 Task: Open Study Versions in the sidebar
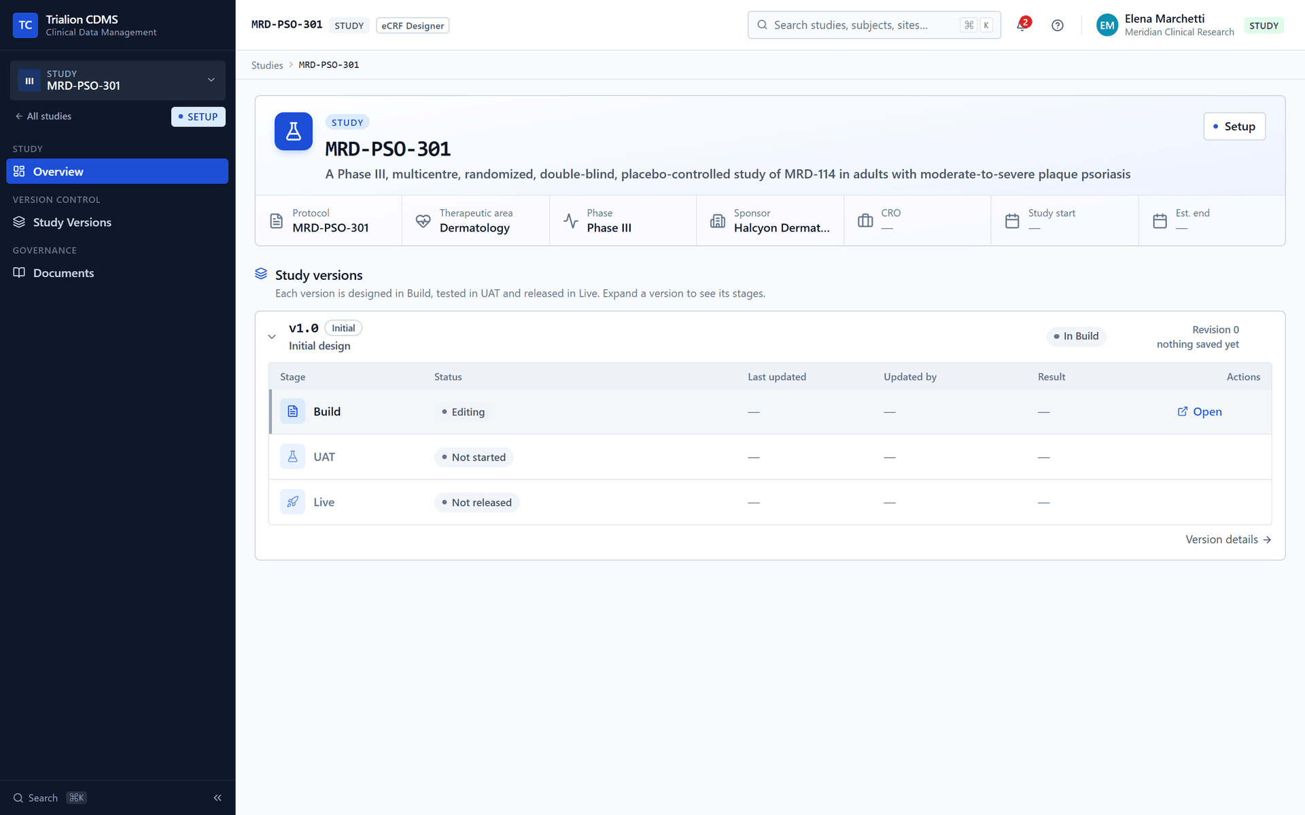[x=118, y=222]
